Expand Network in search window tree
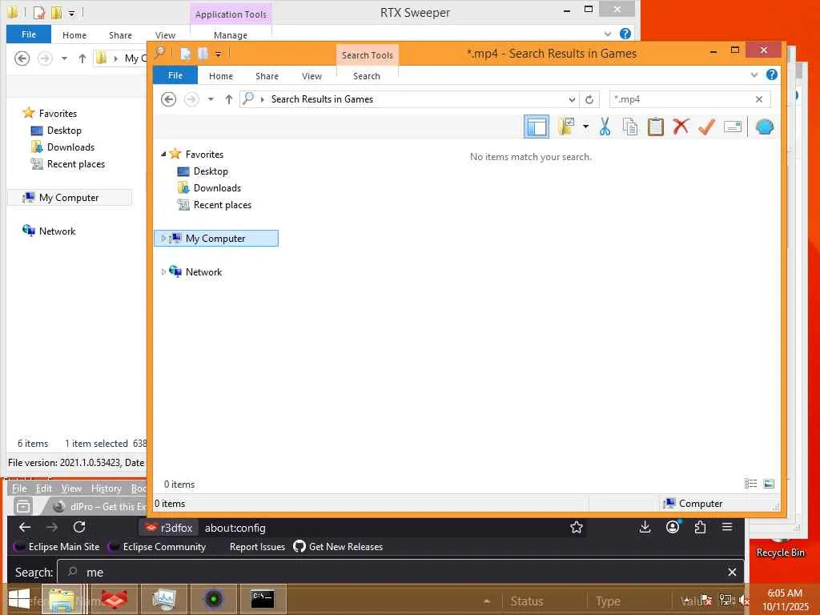The image size is (820, 615). [x=163, y=272]
